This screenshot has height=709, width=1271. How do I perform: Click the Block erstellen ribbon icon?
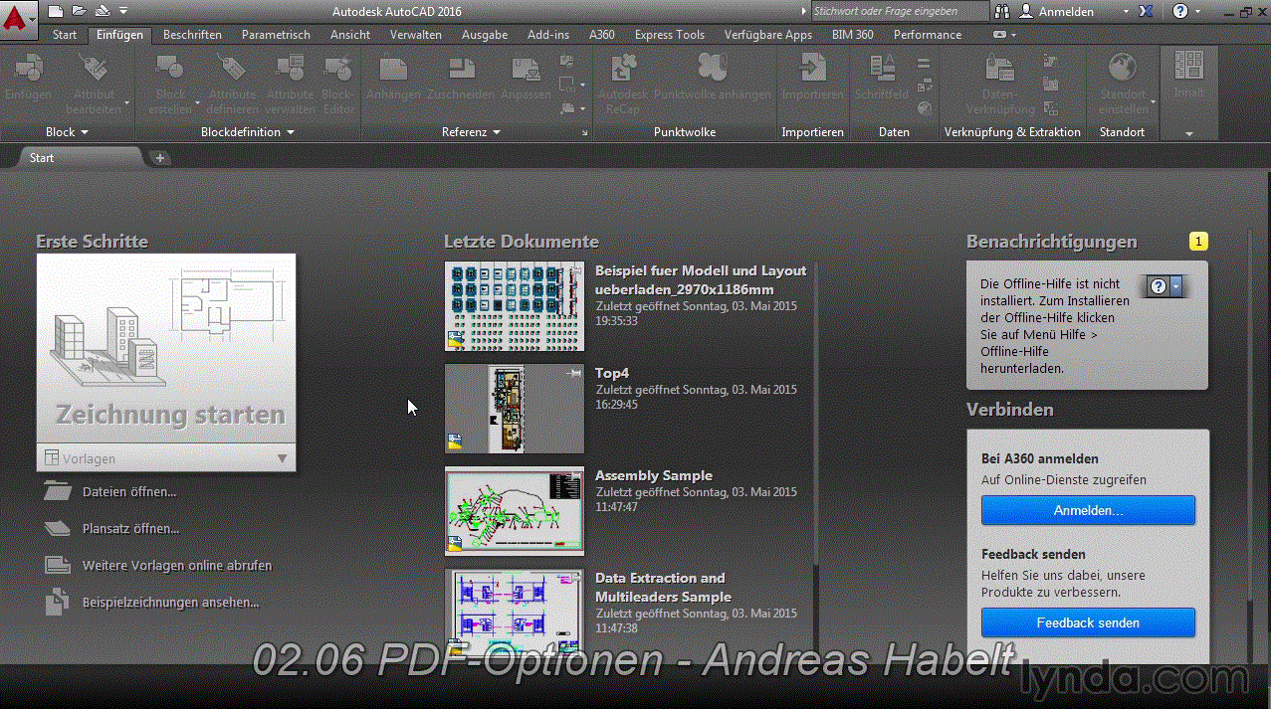click(171, 69)
